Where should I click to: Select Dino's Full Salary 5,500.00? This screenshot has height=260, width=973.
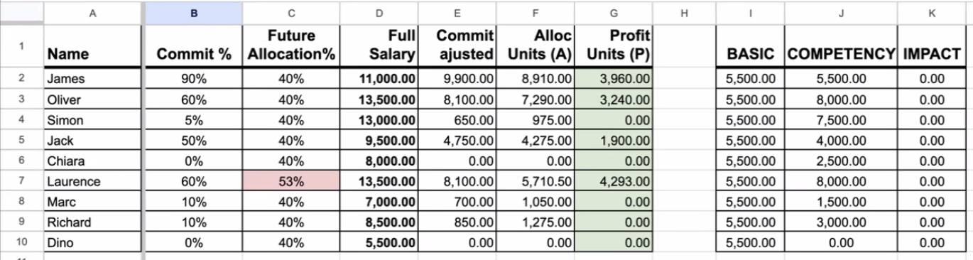(379, 243)
